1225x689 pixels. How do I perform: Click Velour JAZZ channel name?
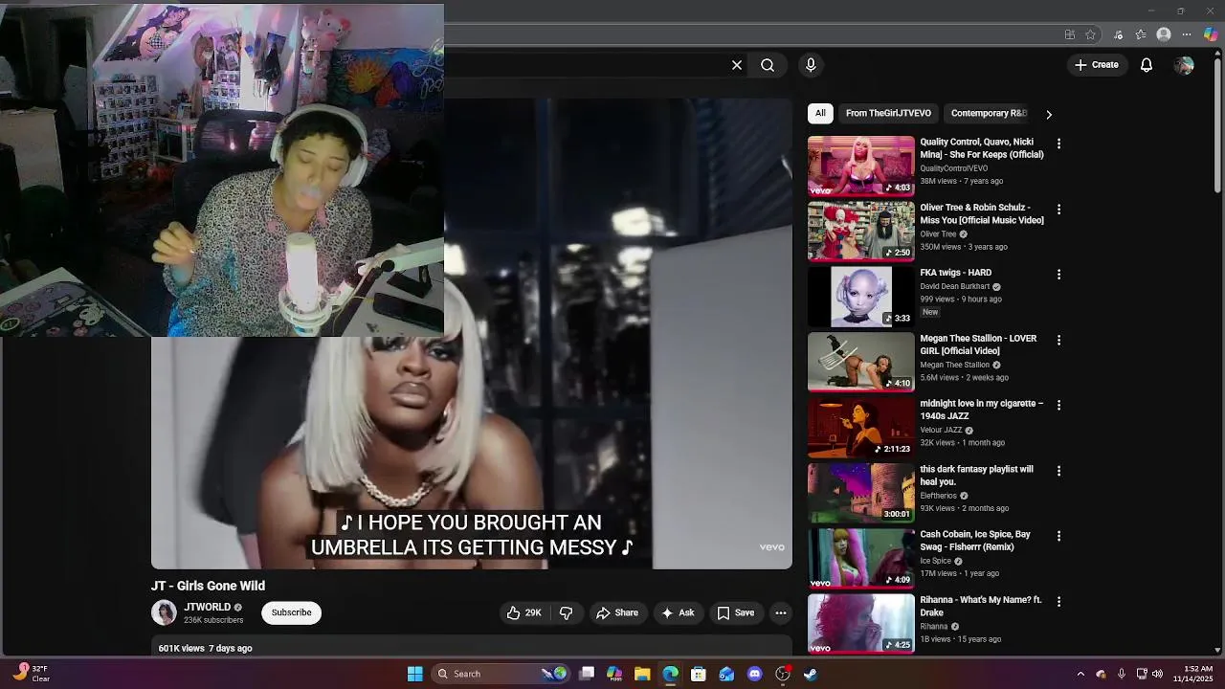point(941,430)
